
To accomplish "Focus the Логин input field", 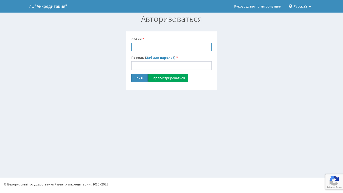I will click(171, 47).
